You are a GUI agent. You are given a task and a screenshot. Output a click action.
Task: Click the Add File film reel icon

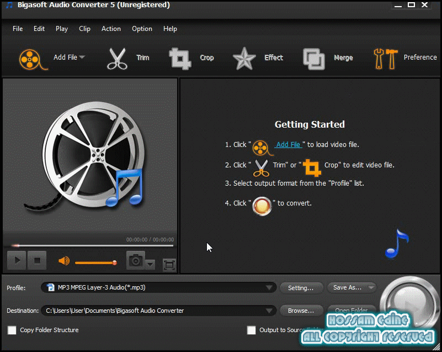[x=33, y=59]
